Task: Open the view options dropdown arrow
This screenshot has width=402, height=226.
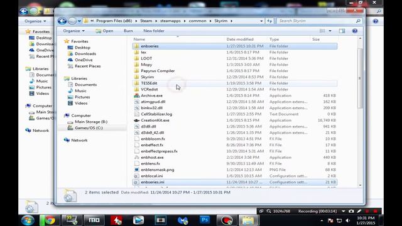Action: (x=330, y=31)
